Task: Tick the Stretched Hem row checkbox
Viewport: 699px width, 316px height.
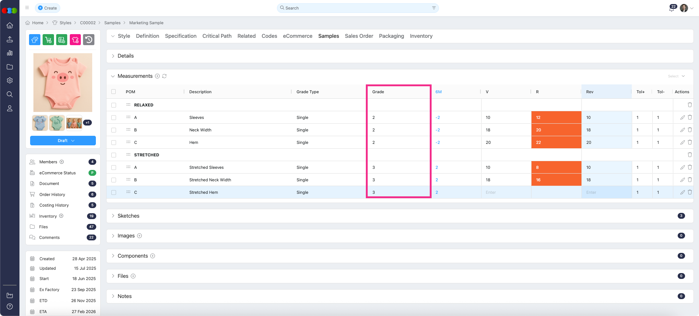Action: tap(114, 192)
